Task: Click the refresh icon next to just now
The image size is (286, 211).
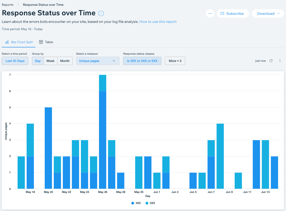Action: 271,61
